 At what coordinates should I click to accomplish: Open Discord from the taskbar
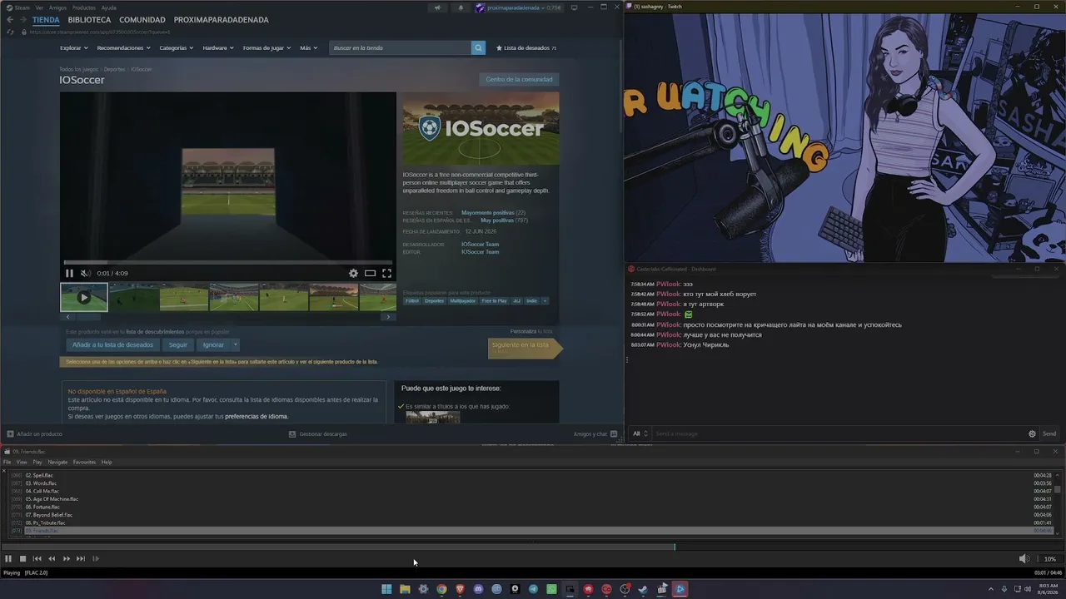click(478, 589)
